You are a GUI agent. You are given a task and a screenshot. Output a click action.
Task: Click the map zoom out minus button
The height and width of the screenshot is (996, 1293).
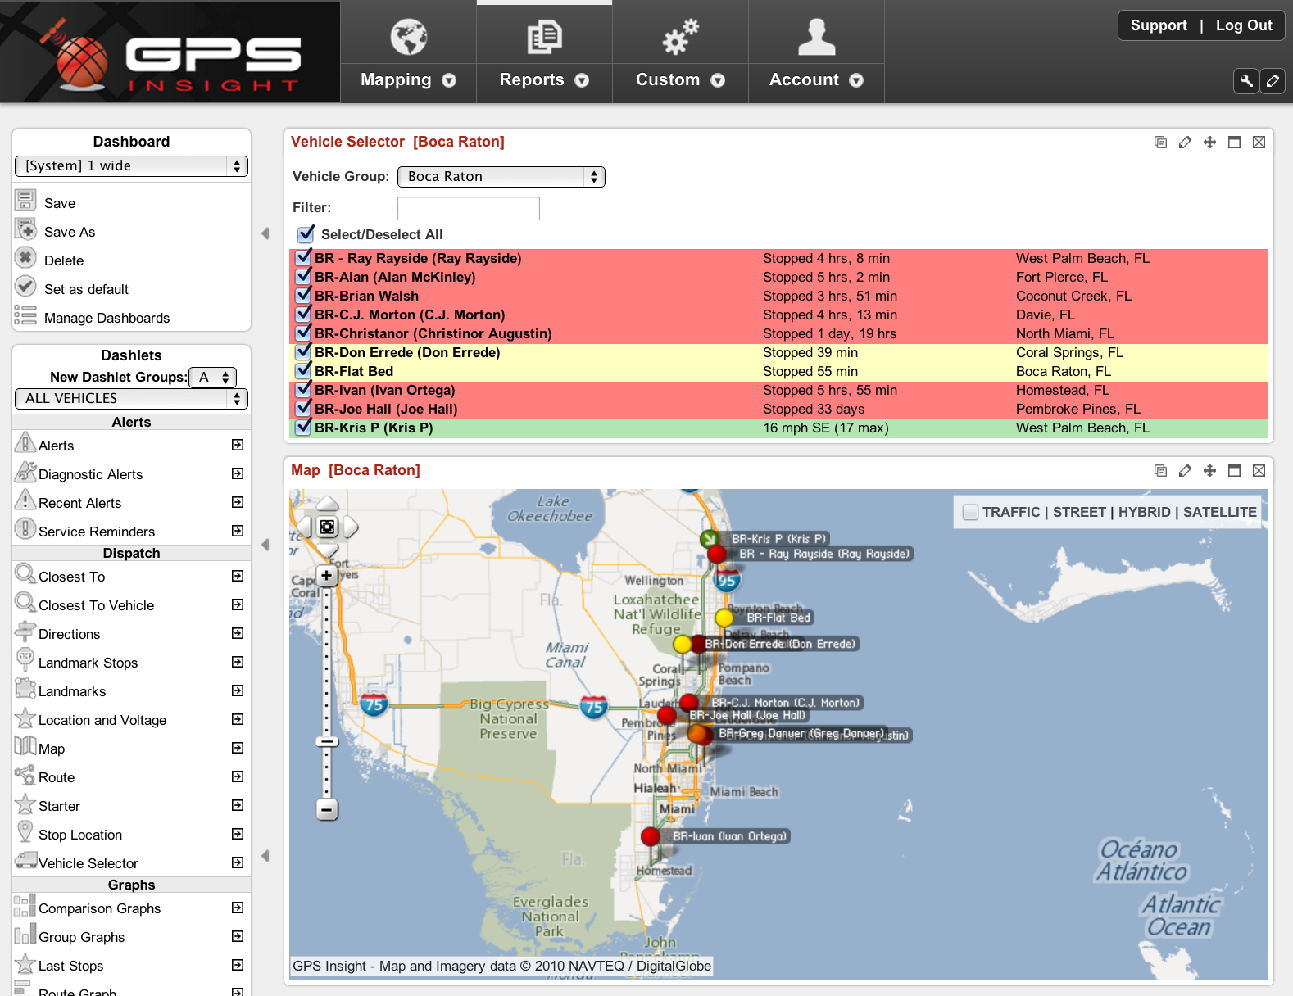tap(327, 810)
